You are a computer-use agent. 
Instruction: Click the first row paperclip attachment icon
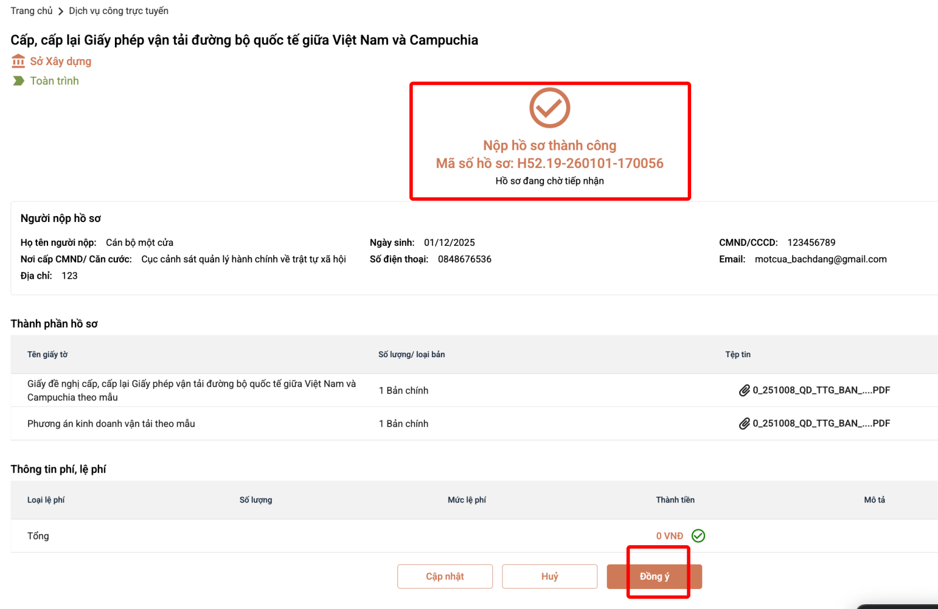click(x=744, y=390)
